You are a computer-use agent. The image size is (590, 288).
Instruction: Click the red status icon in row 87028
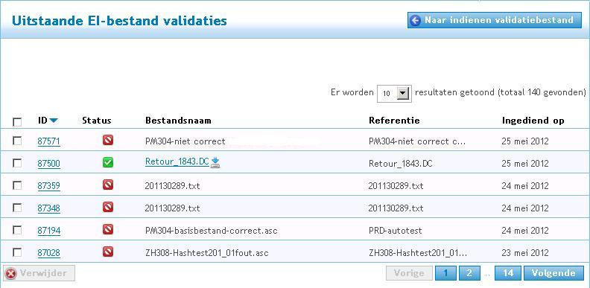pos(108,252)
